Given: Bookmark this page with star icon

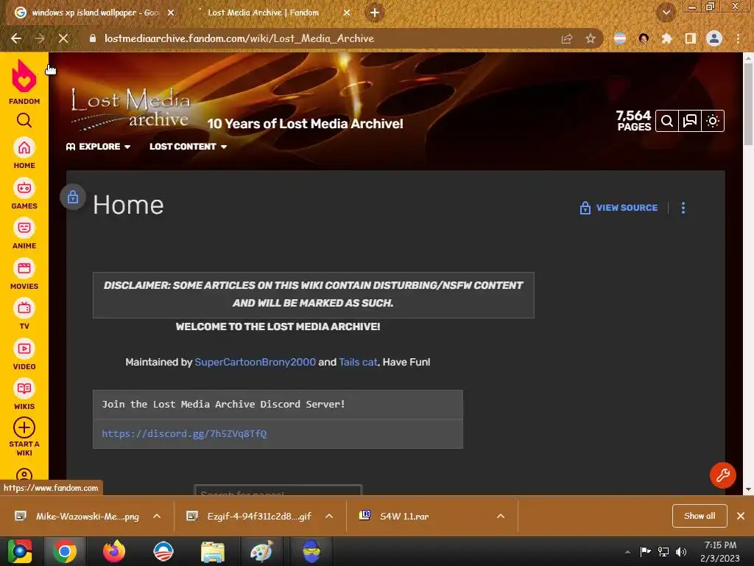Looking at the screenshot, I should [591, 38].
